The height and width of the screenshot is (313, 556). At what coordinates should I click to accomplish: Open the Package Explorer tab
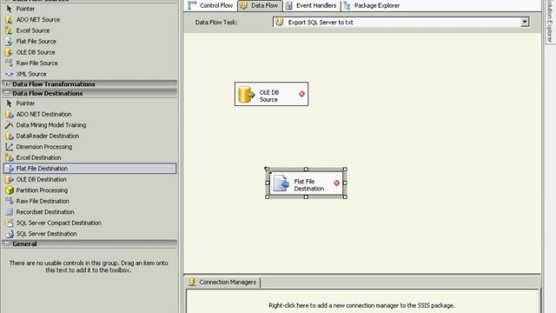372,5
